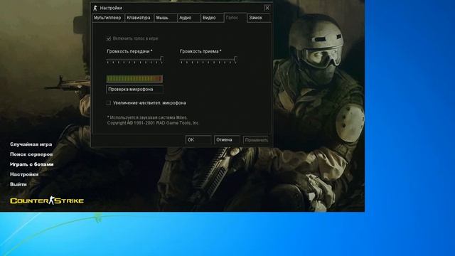The height and width of the screenshot is (256, 455).
Task: Open Настройки from main menu
Action: coord(24,174)
